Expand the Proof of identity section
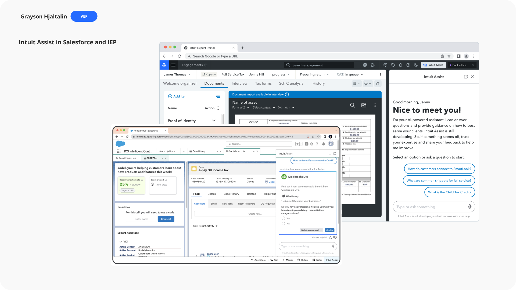This screenshot has height=290, width=516. [214, 121]
